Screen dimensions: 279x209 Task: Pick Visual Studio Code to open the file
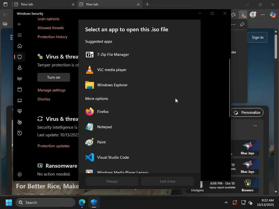[x=139, y=157]
